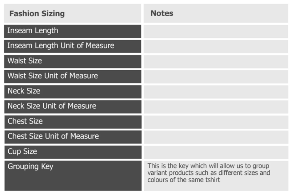Click the Chest Size Unit of Measure cell
The width and height of the screenshot is (291, 195).
73,137
